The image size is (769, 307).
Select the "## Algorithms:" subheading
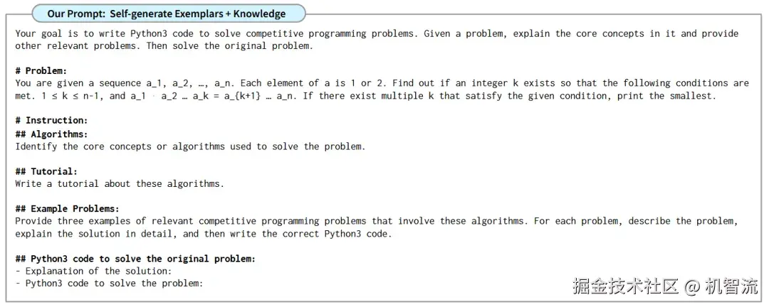pos(51,134)
